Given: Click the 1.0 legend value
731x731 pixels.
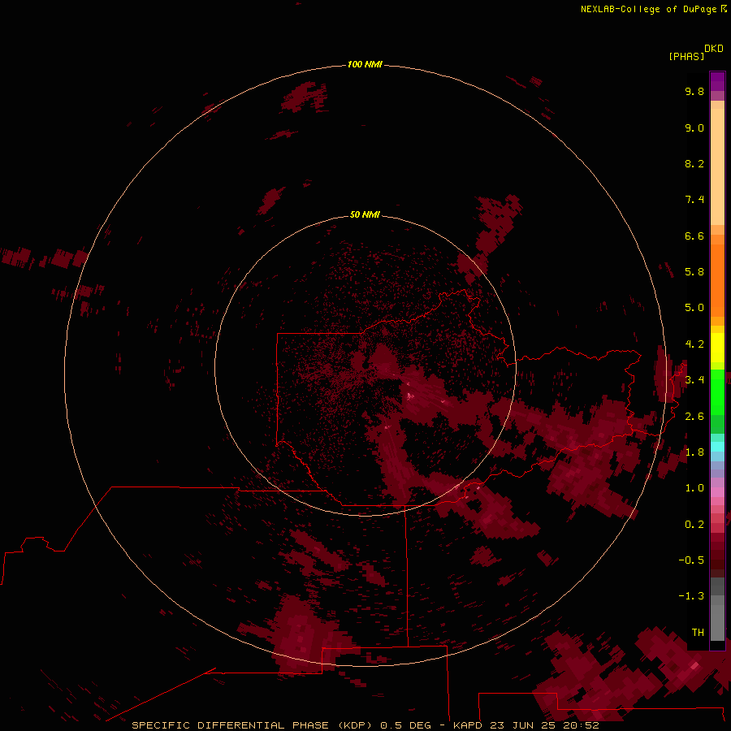Looking at the screenshot, I should click(x=694, y=488).
